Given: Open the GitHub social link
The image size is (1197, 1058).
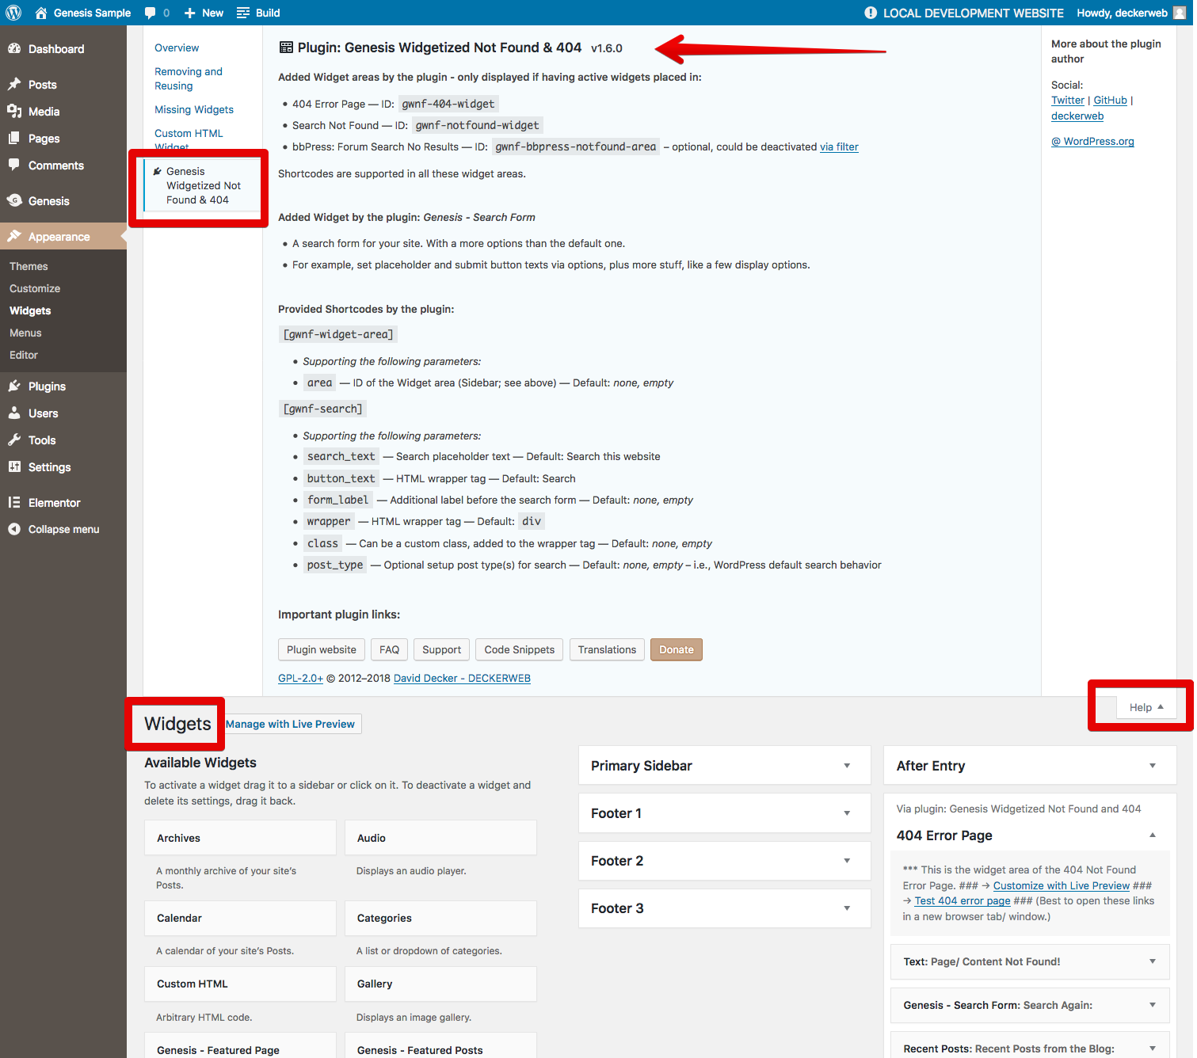Looking at the screenshot, I should tap(1110, 100).
